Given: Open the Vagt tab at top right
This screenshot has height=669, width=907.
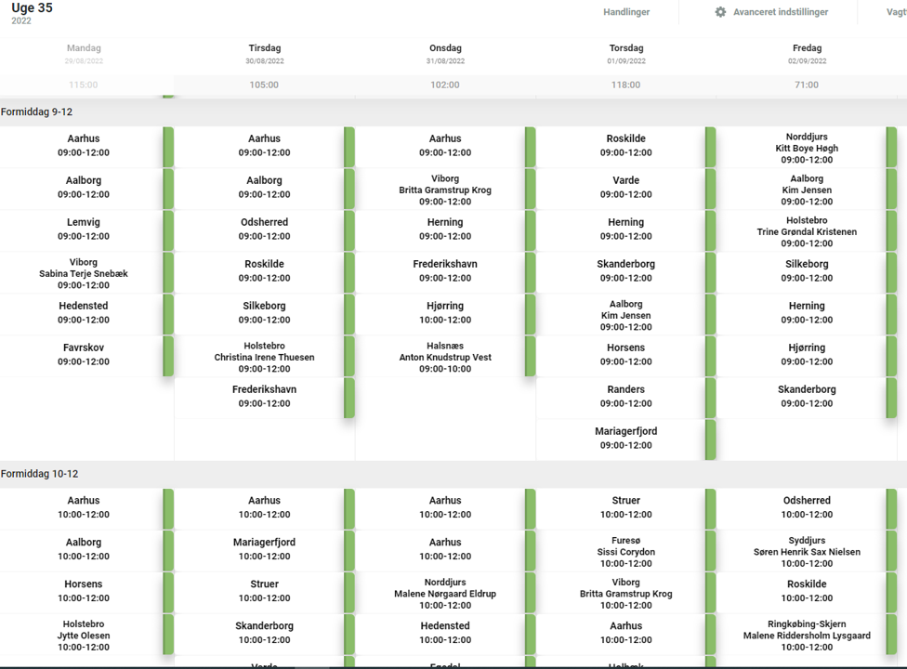Looking at the screenshot, I should tap(896, 12).
